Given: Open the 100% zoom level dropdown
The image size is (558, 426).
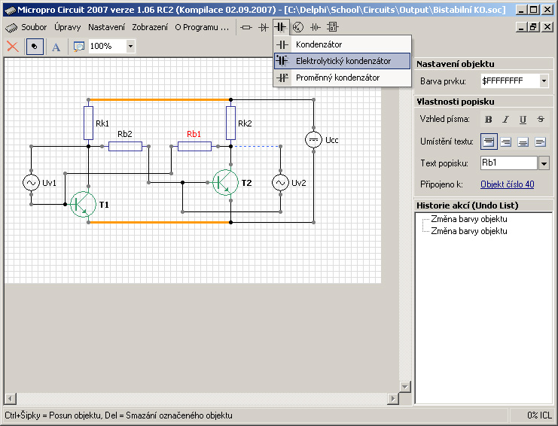Looking at the screenshot, I should click(x=130, y=46).
